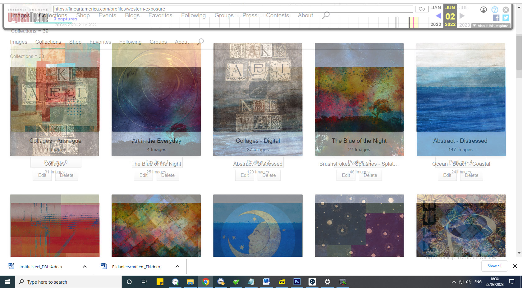Show hidden system tray icons
This screenshot has width=522, height=288.
(x=454, y=282)
